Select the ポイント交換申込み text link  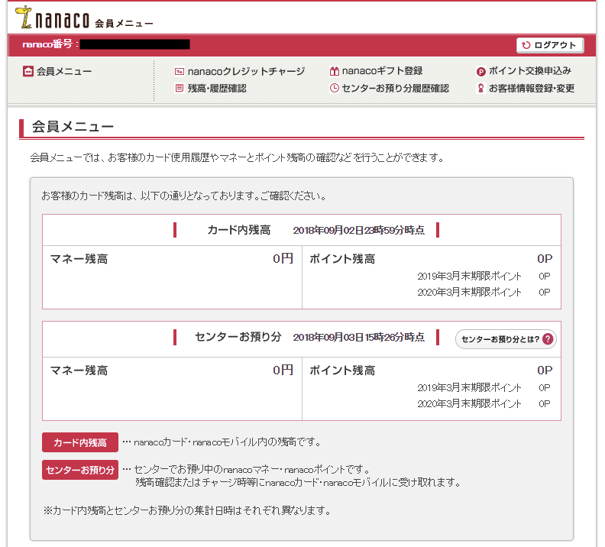(530, 71)
